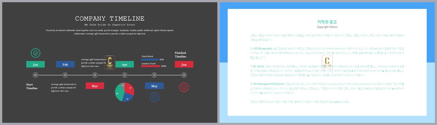Click the 100% value text
The height and width of the screenshot is (125, 437).
tap(164, 66)
